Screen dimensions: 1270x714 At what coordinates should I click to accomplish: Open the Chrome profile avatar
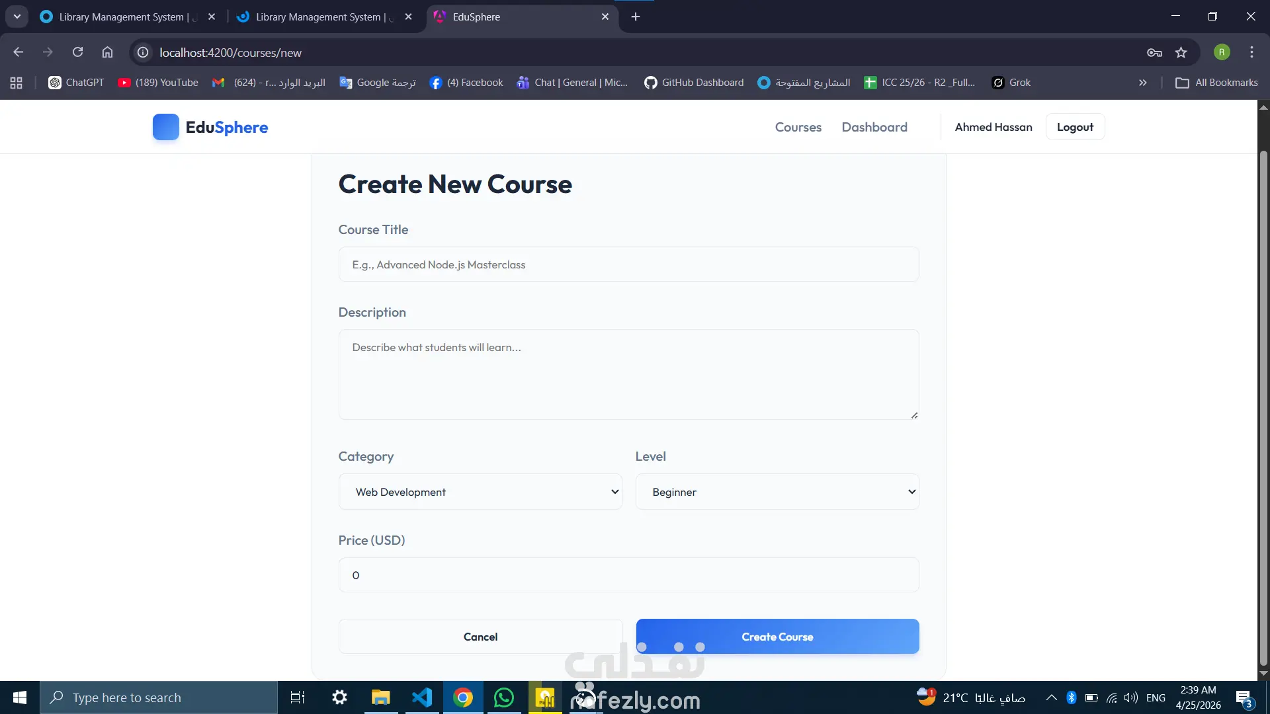pos(1222,52)
